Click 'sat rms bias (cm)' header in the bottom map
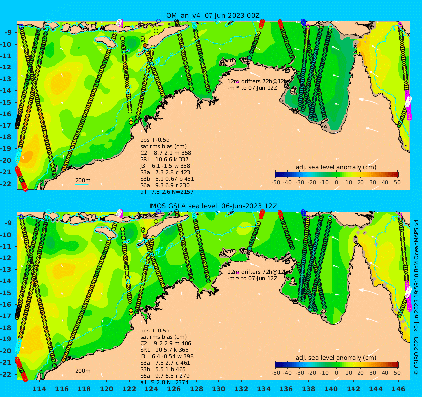This screenshot has width=422, height=397. (163, 337)
